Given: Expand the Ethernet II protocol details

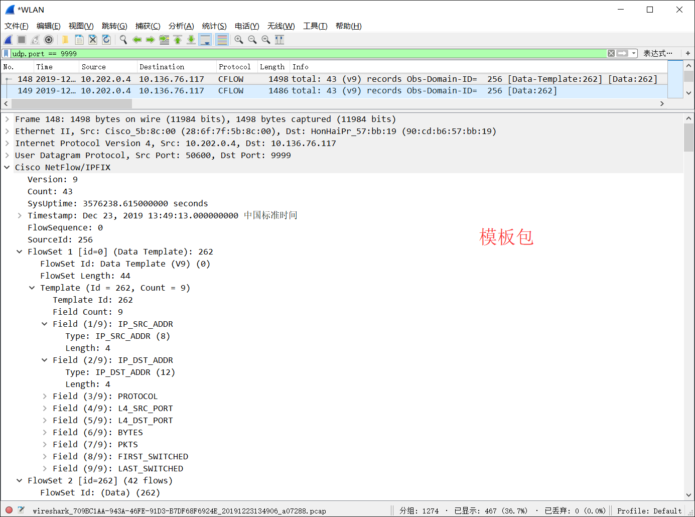Looking at the screenshot, I should (x=7, y=131).
